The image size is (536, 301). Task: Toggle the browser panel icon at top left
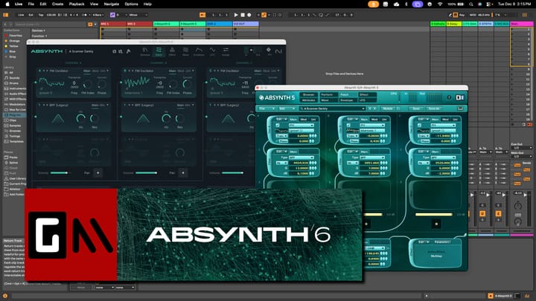pyautogui.click(x=5, y=15)
